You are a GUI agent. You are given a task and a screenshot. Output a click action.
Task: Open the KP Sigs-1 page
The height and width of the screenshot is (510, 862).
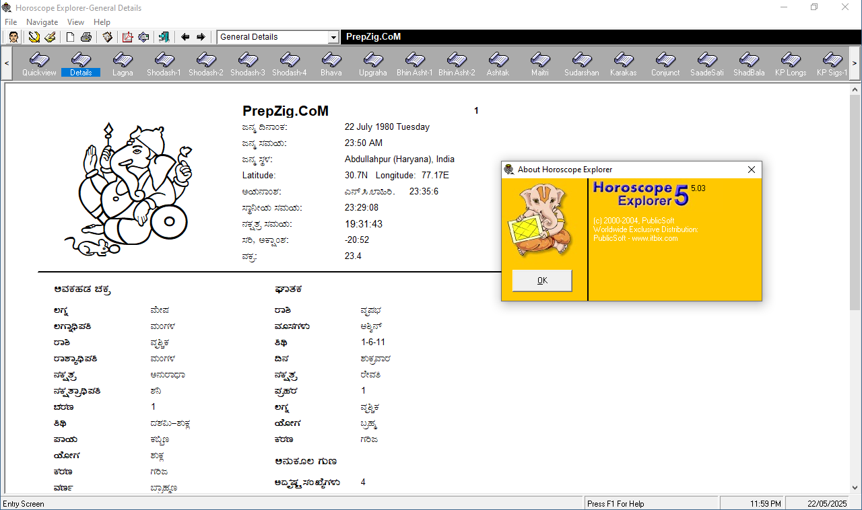(x=832, y=64)
